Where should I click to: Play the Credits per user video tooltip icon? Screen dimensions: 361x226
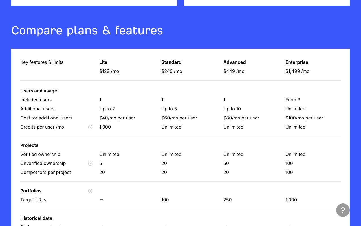click(x=90, y=127)
